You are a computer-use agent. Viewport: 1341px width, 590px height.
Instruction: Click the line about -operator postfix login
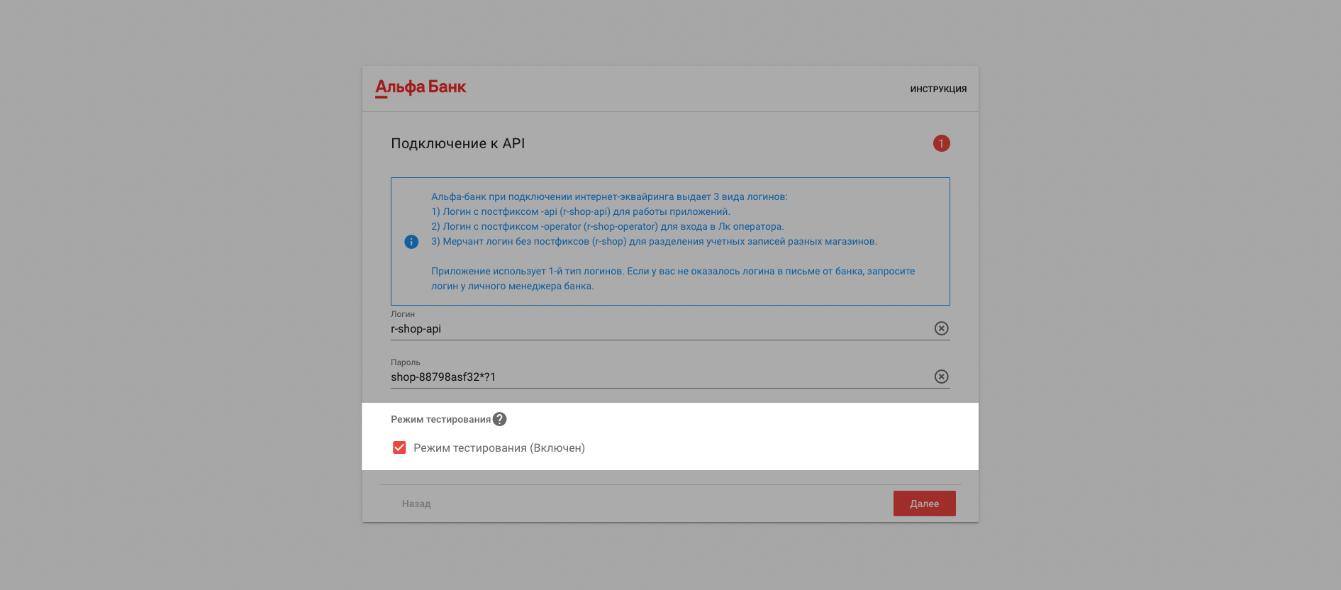point(608,227)
